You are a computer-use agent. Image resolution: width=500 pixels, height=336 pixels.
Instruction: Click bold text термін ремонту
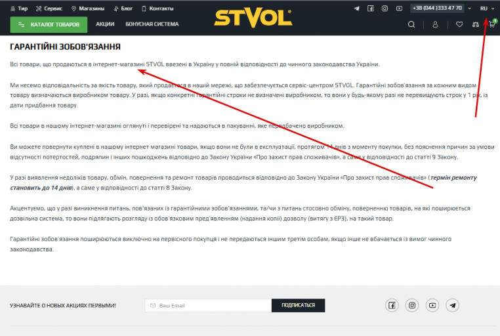454,178
